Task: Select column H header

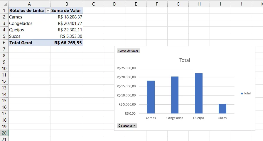Action: (x=199, y=4)
